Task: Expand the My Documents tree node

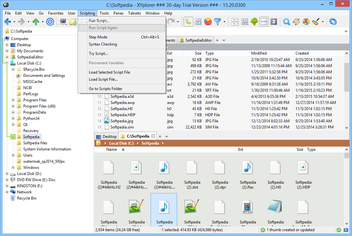Action: 7,51
